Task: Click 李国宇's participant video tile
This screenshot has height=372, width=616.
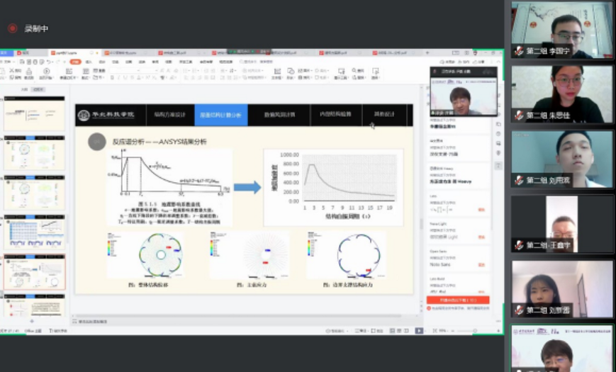Action: [x=561, y=30]
